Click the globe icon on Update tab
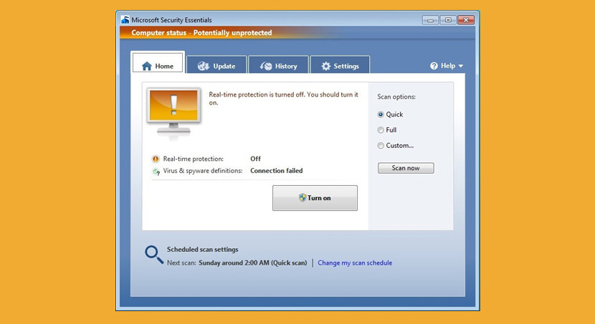This screenshot has height=324, width=595. click(x=204, y=67)
